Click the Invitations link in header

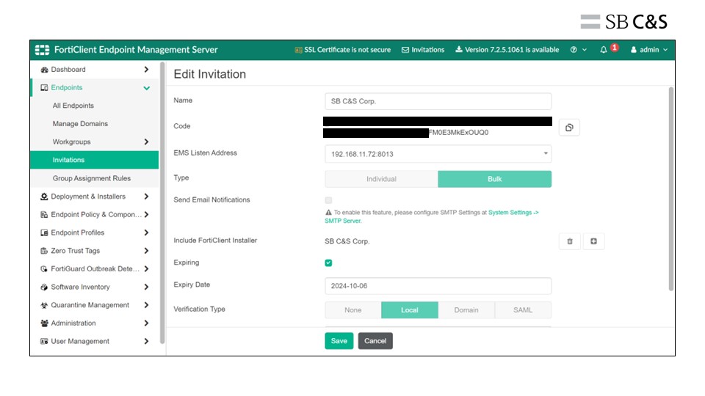[427, 50]
